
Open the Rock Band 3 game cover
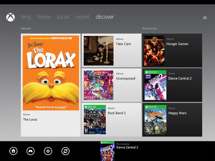[95, 119]
